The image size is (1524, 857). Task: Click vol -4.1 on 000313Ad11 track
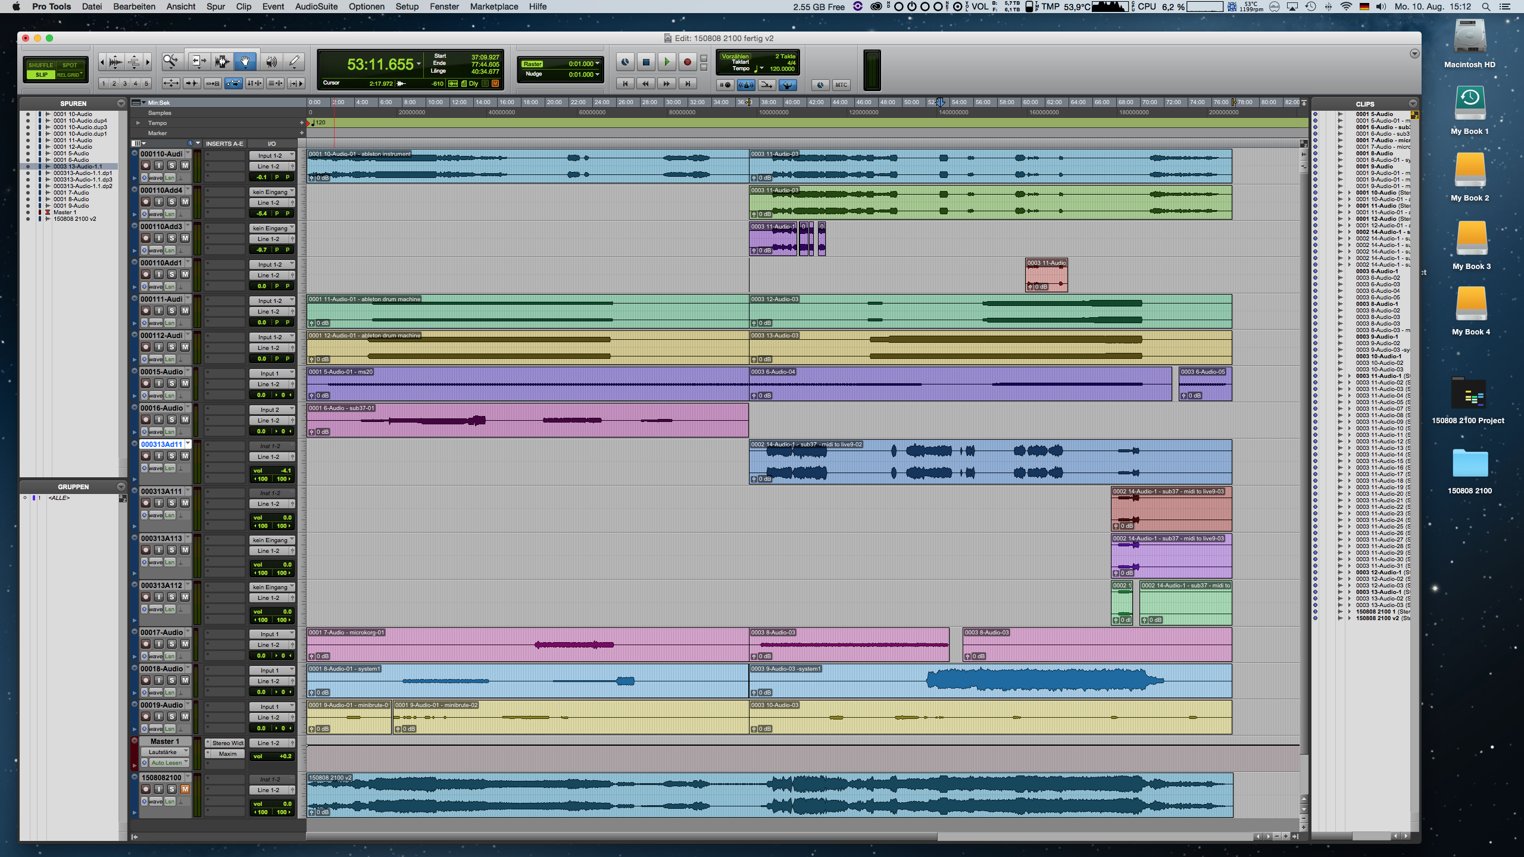[273, 470]
